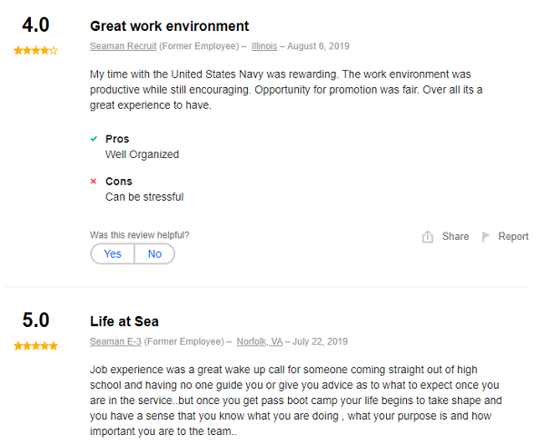Viewport: 545px width, 445px height.
Task: Open the "Great work environment" review title
Action: 169,26
